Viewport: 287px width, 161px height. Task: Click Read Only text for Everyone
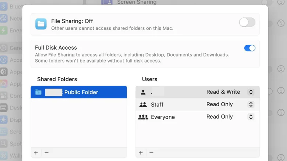219,117
